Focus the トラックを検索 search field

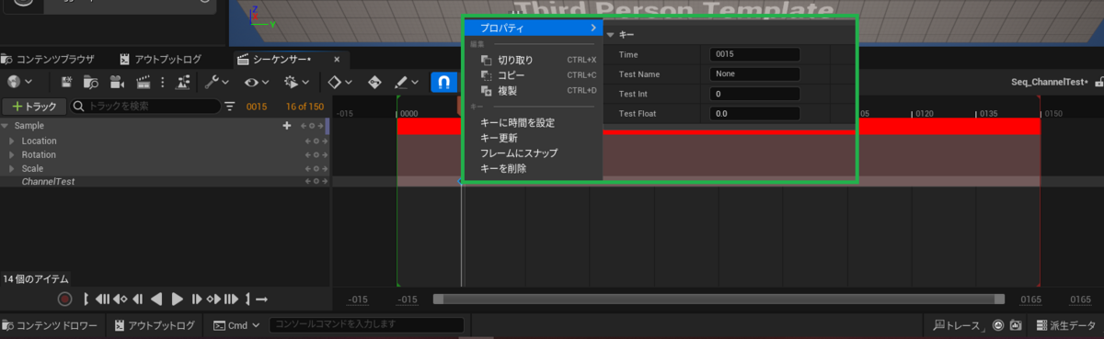click(x=145, y=107)
